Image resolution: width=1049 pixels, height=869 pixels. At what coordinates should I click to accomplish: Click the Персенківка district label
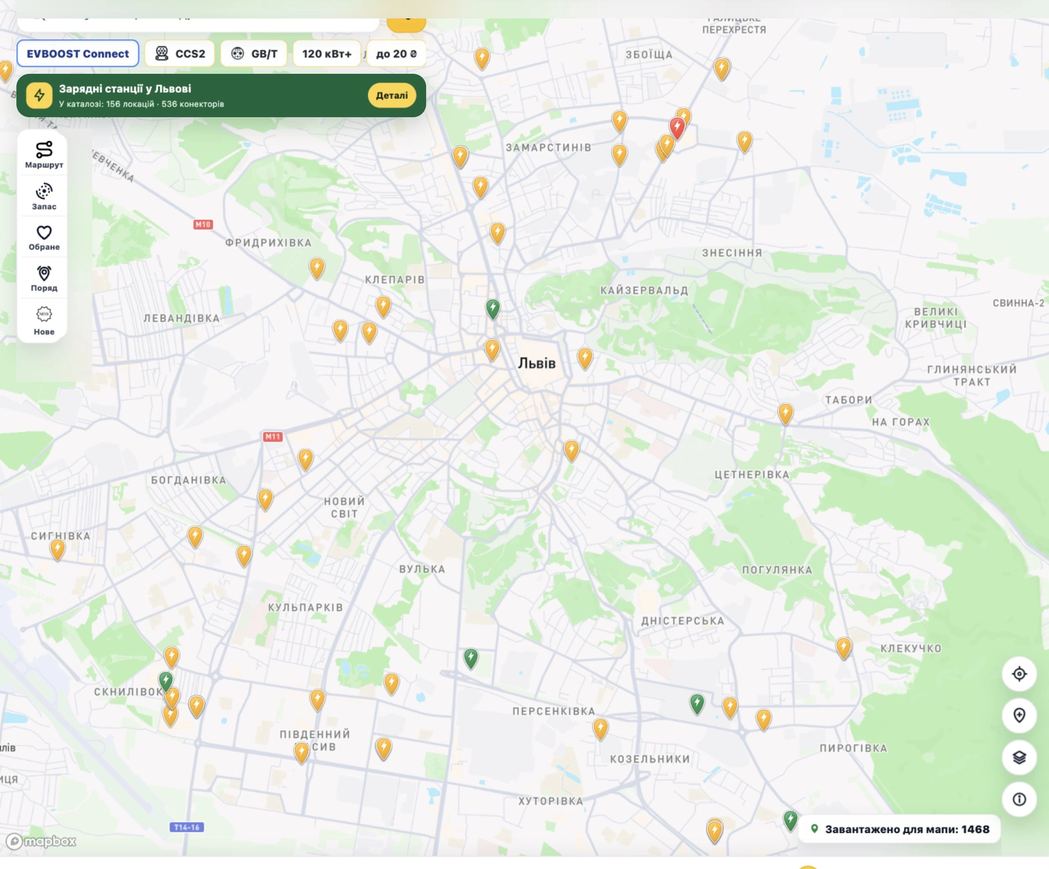click(554, 711)
